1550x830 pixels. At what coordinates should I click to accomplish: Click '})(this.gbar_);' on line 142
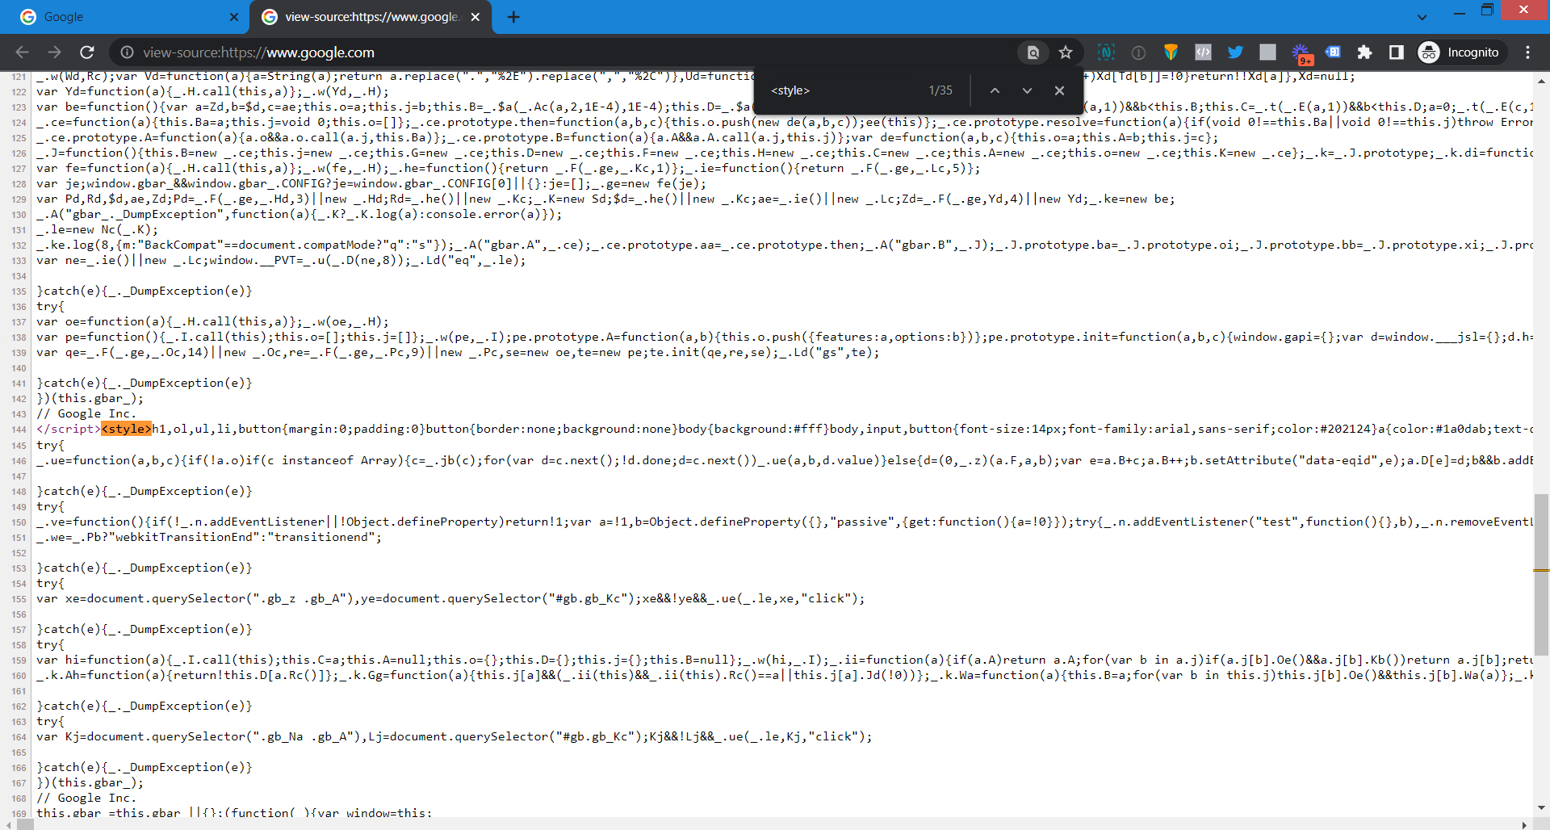click(90, 398)
